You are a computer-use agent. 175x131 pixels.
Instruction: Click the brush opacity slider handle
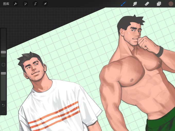pyautogui.click(x=3, y=73)
